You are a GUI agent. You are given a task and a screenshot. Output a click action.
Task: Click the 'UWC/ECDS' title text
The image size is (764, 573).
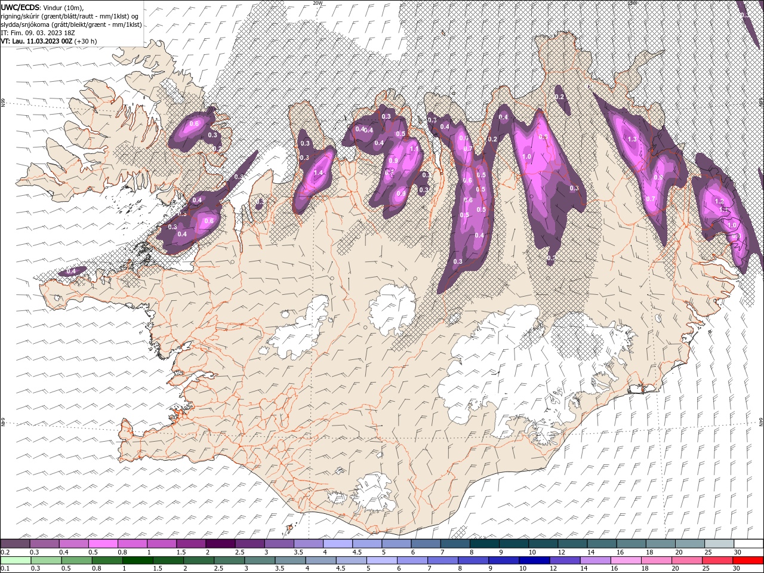point(20,7)
